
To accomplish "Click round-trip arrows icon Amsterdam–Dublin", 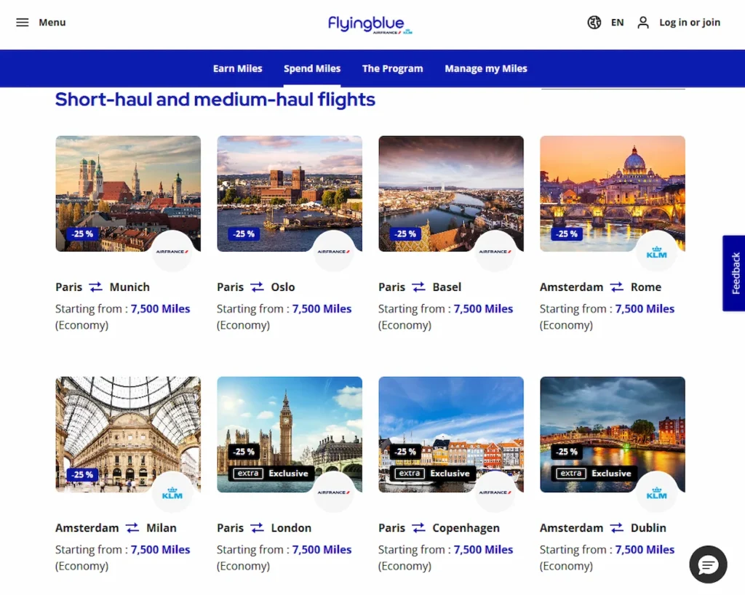I will (x=617, y=527).
